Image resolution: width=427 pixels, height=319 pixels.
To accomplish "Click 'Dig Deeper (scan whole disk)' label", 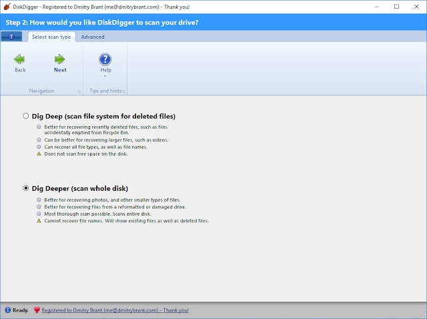I will 80,188.
